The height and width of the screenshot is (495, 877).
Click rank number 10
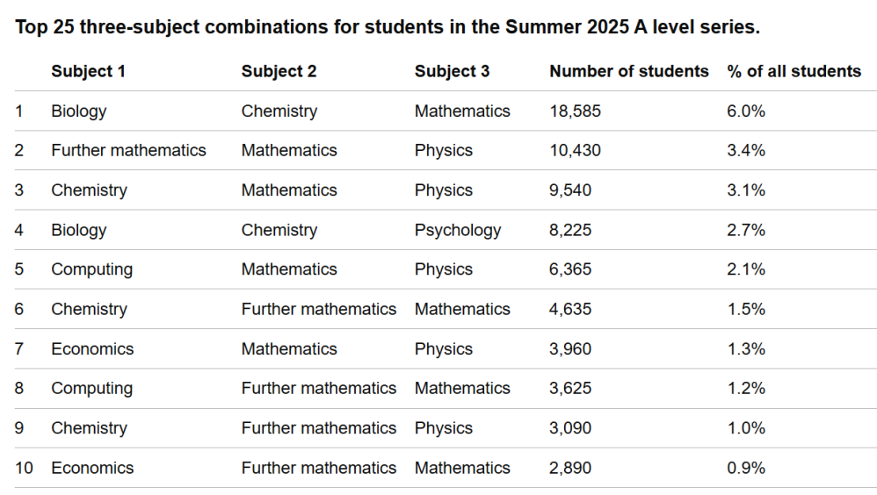point(24,468)
